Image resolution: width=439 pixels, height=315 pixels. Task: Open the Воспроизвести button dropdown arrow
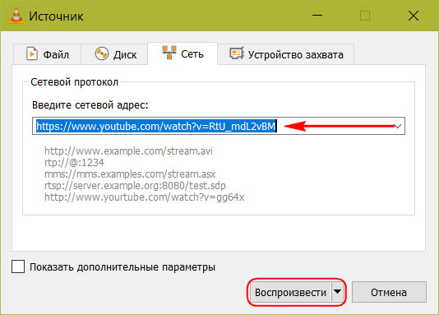pos(338,292)
